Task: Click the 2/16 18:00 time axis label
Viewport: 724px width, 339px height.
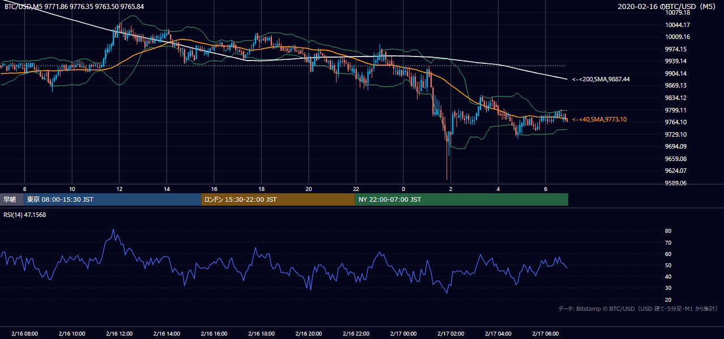Action: point(261,334)
